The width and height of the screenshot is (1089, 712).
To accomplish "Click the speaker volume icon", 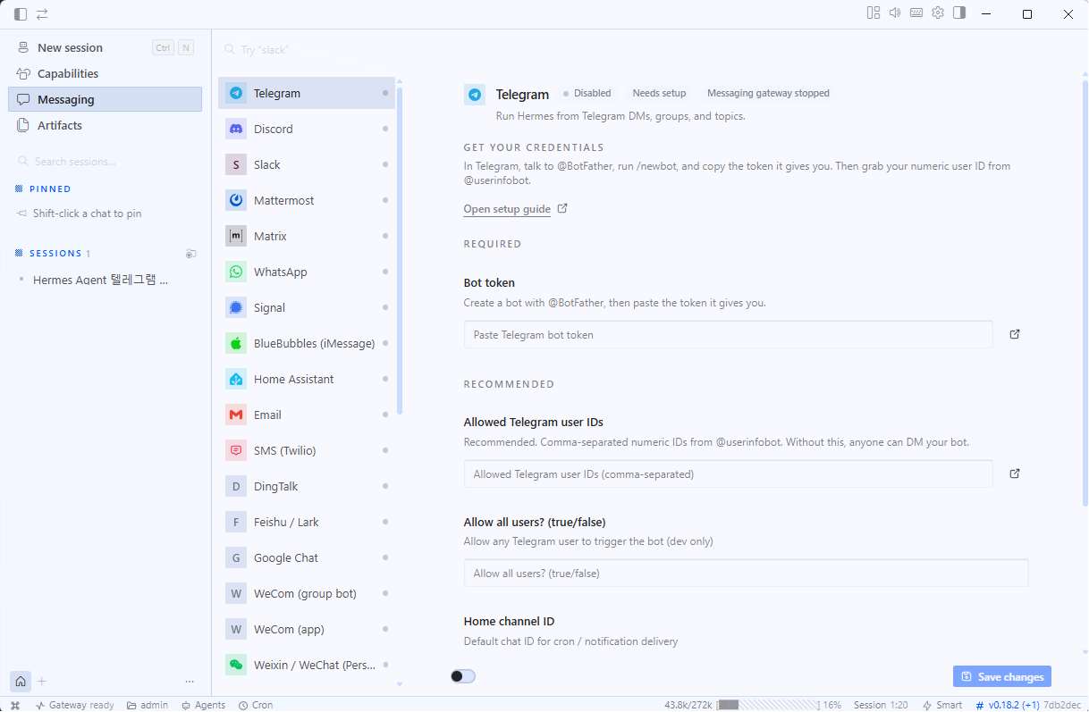I will 895,13.
